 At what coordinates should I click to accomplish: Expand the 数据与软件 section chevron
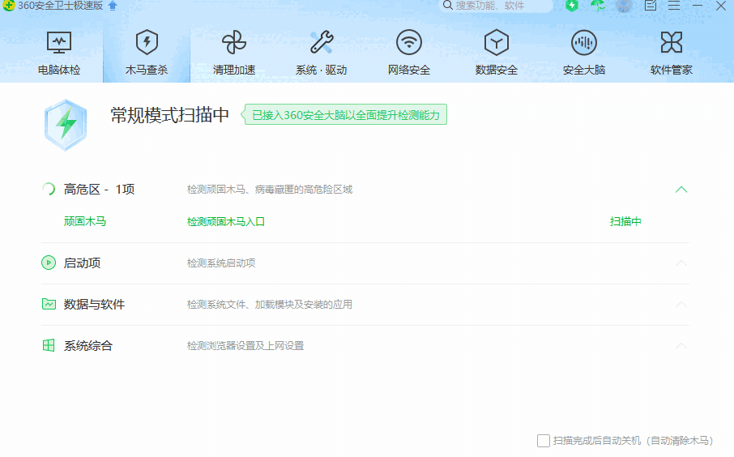(681, 305)
